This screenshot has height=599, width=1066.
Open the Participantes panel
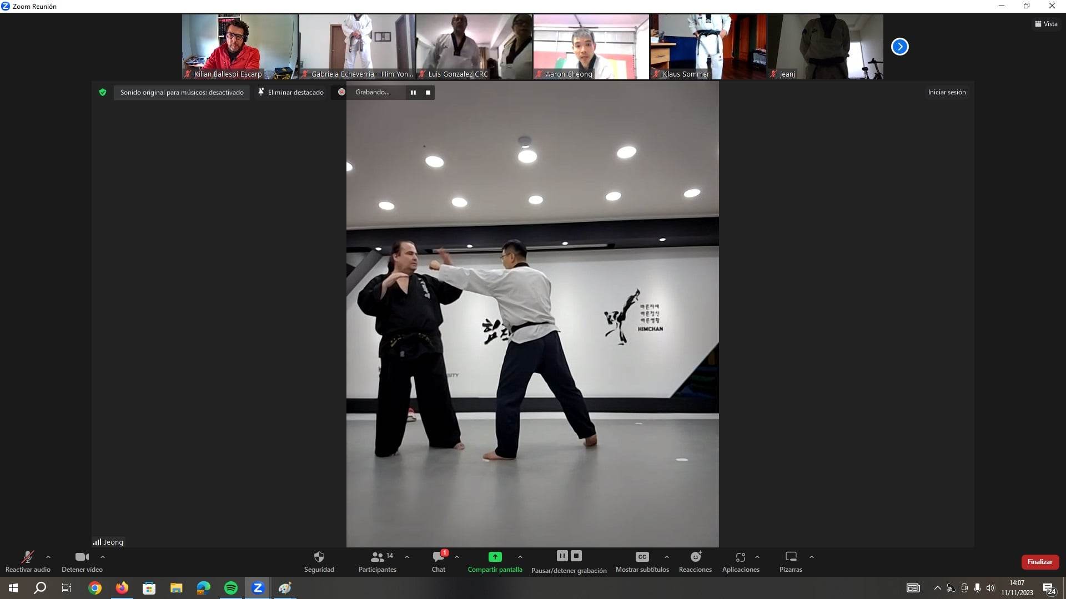(x=378, y=557)
